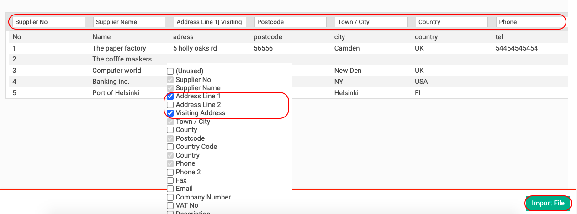577x214 pixels.
Task: Tick the County checkbox
Action: pos(170,130)
